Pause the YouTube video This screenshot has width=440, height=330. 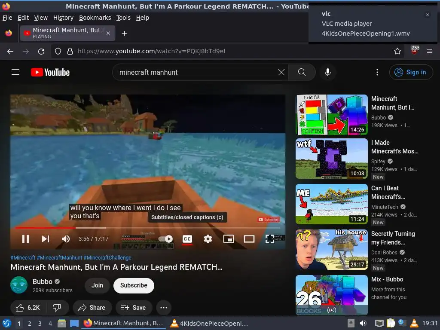(x=25, y=239)
